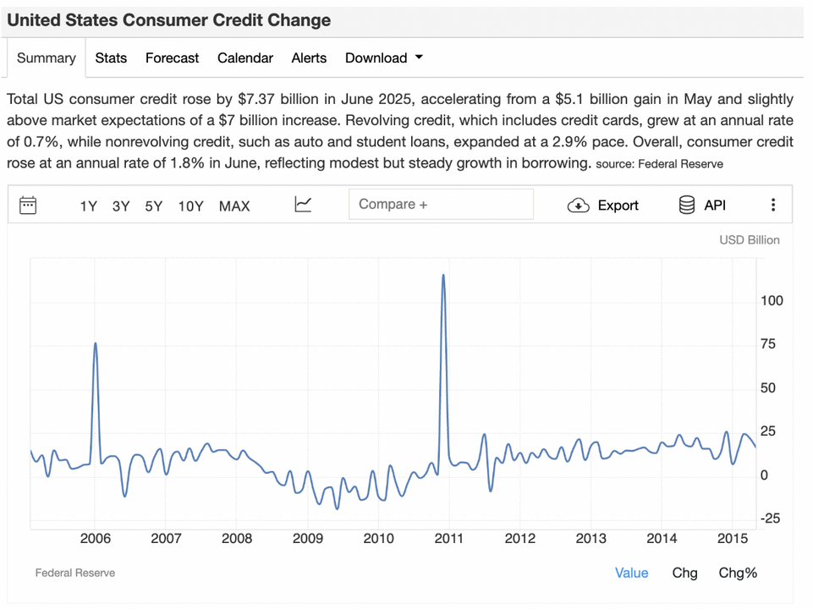Click the API database icon
This screenshot has width=813, height=609.
(687, 205)
